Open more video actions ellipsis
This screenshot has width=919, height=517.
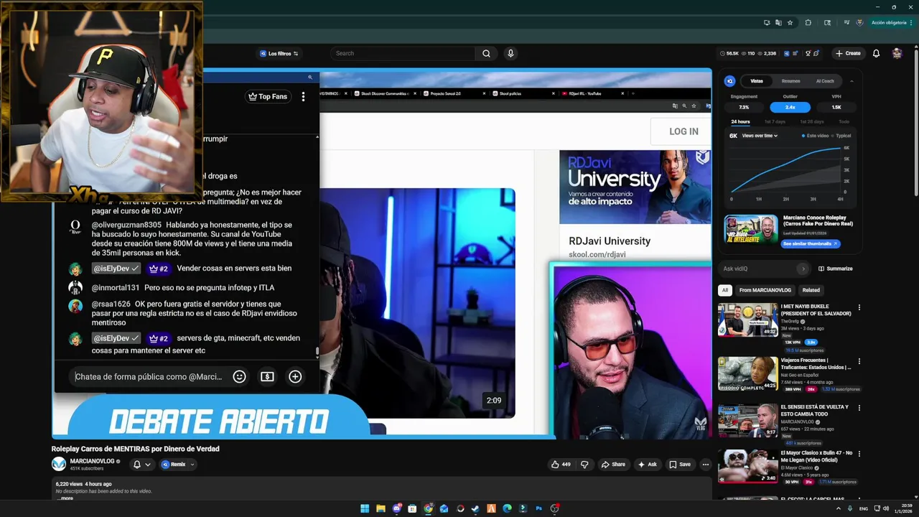pos(705,465)
